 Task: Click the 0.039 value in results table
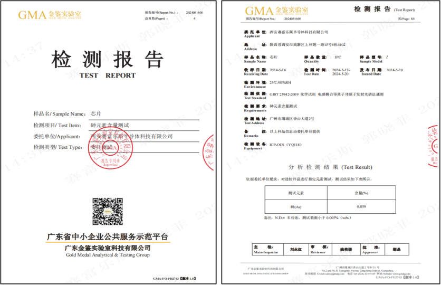pos(361,206)
